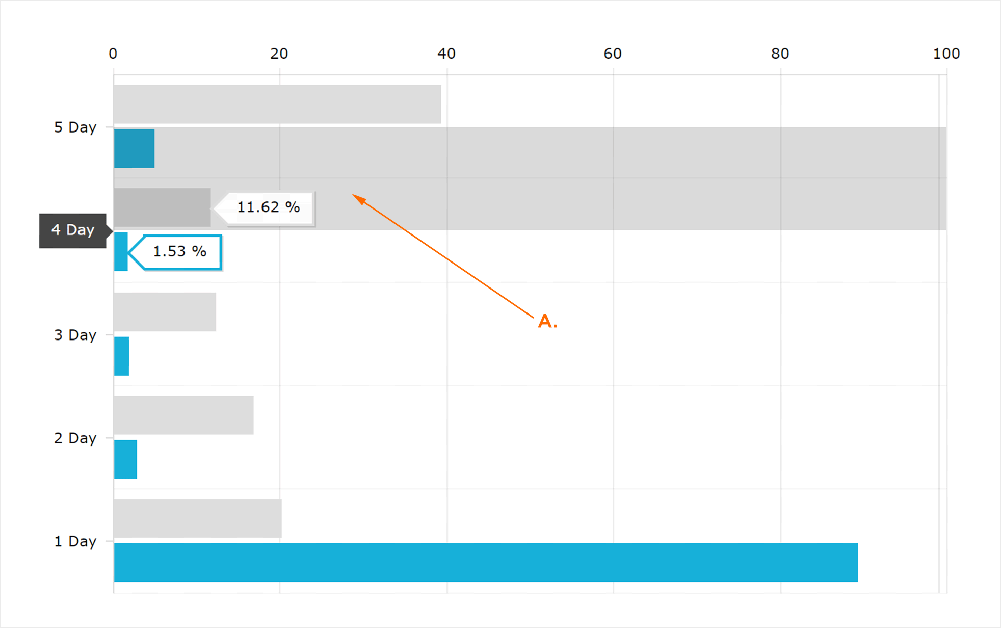1001x628 pixels.
Task: Select the gray 2 Day bar
Action: pos(183,415)
